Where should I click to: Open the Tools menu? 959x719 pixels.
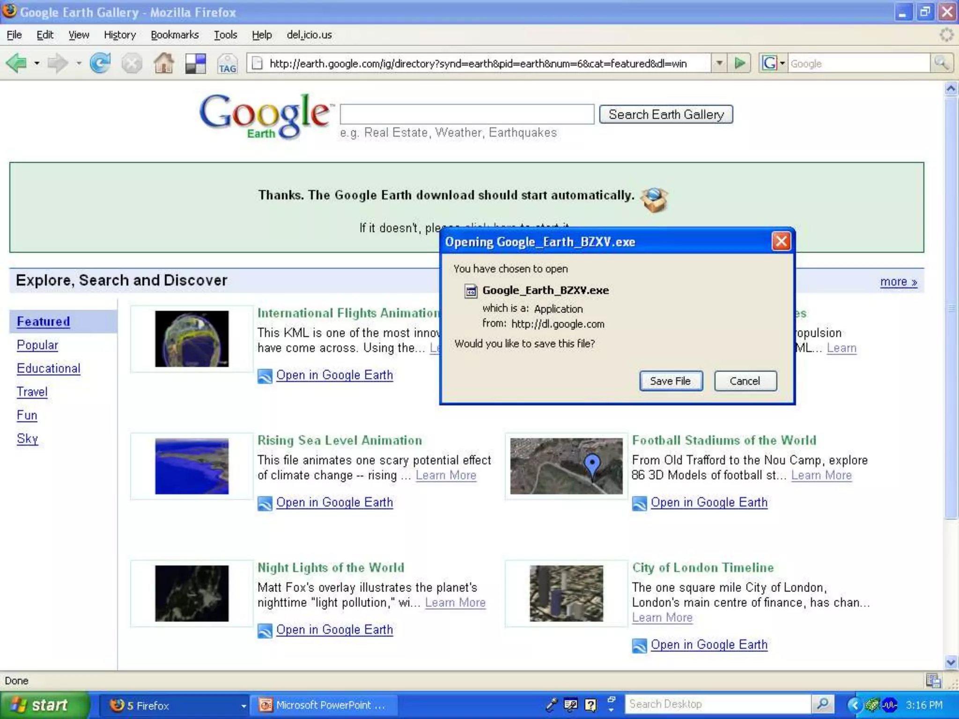coord(225,35)
